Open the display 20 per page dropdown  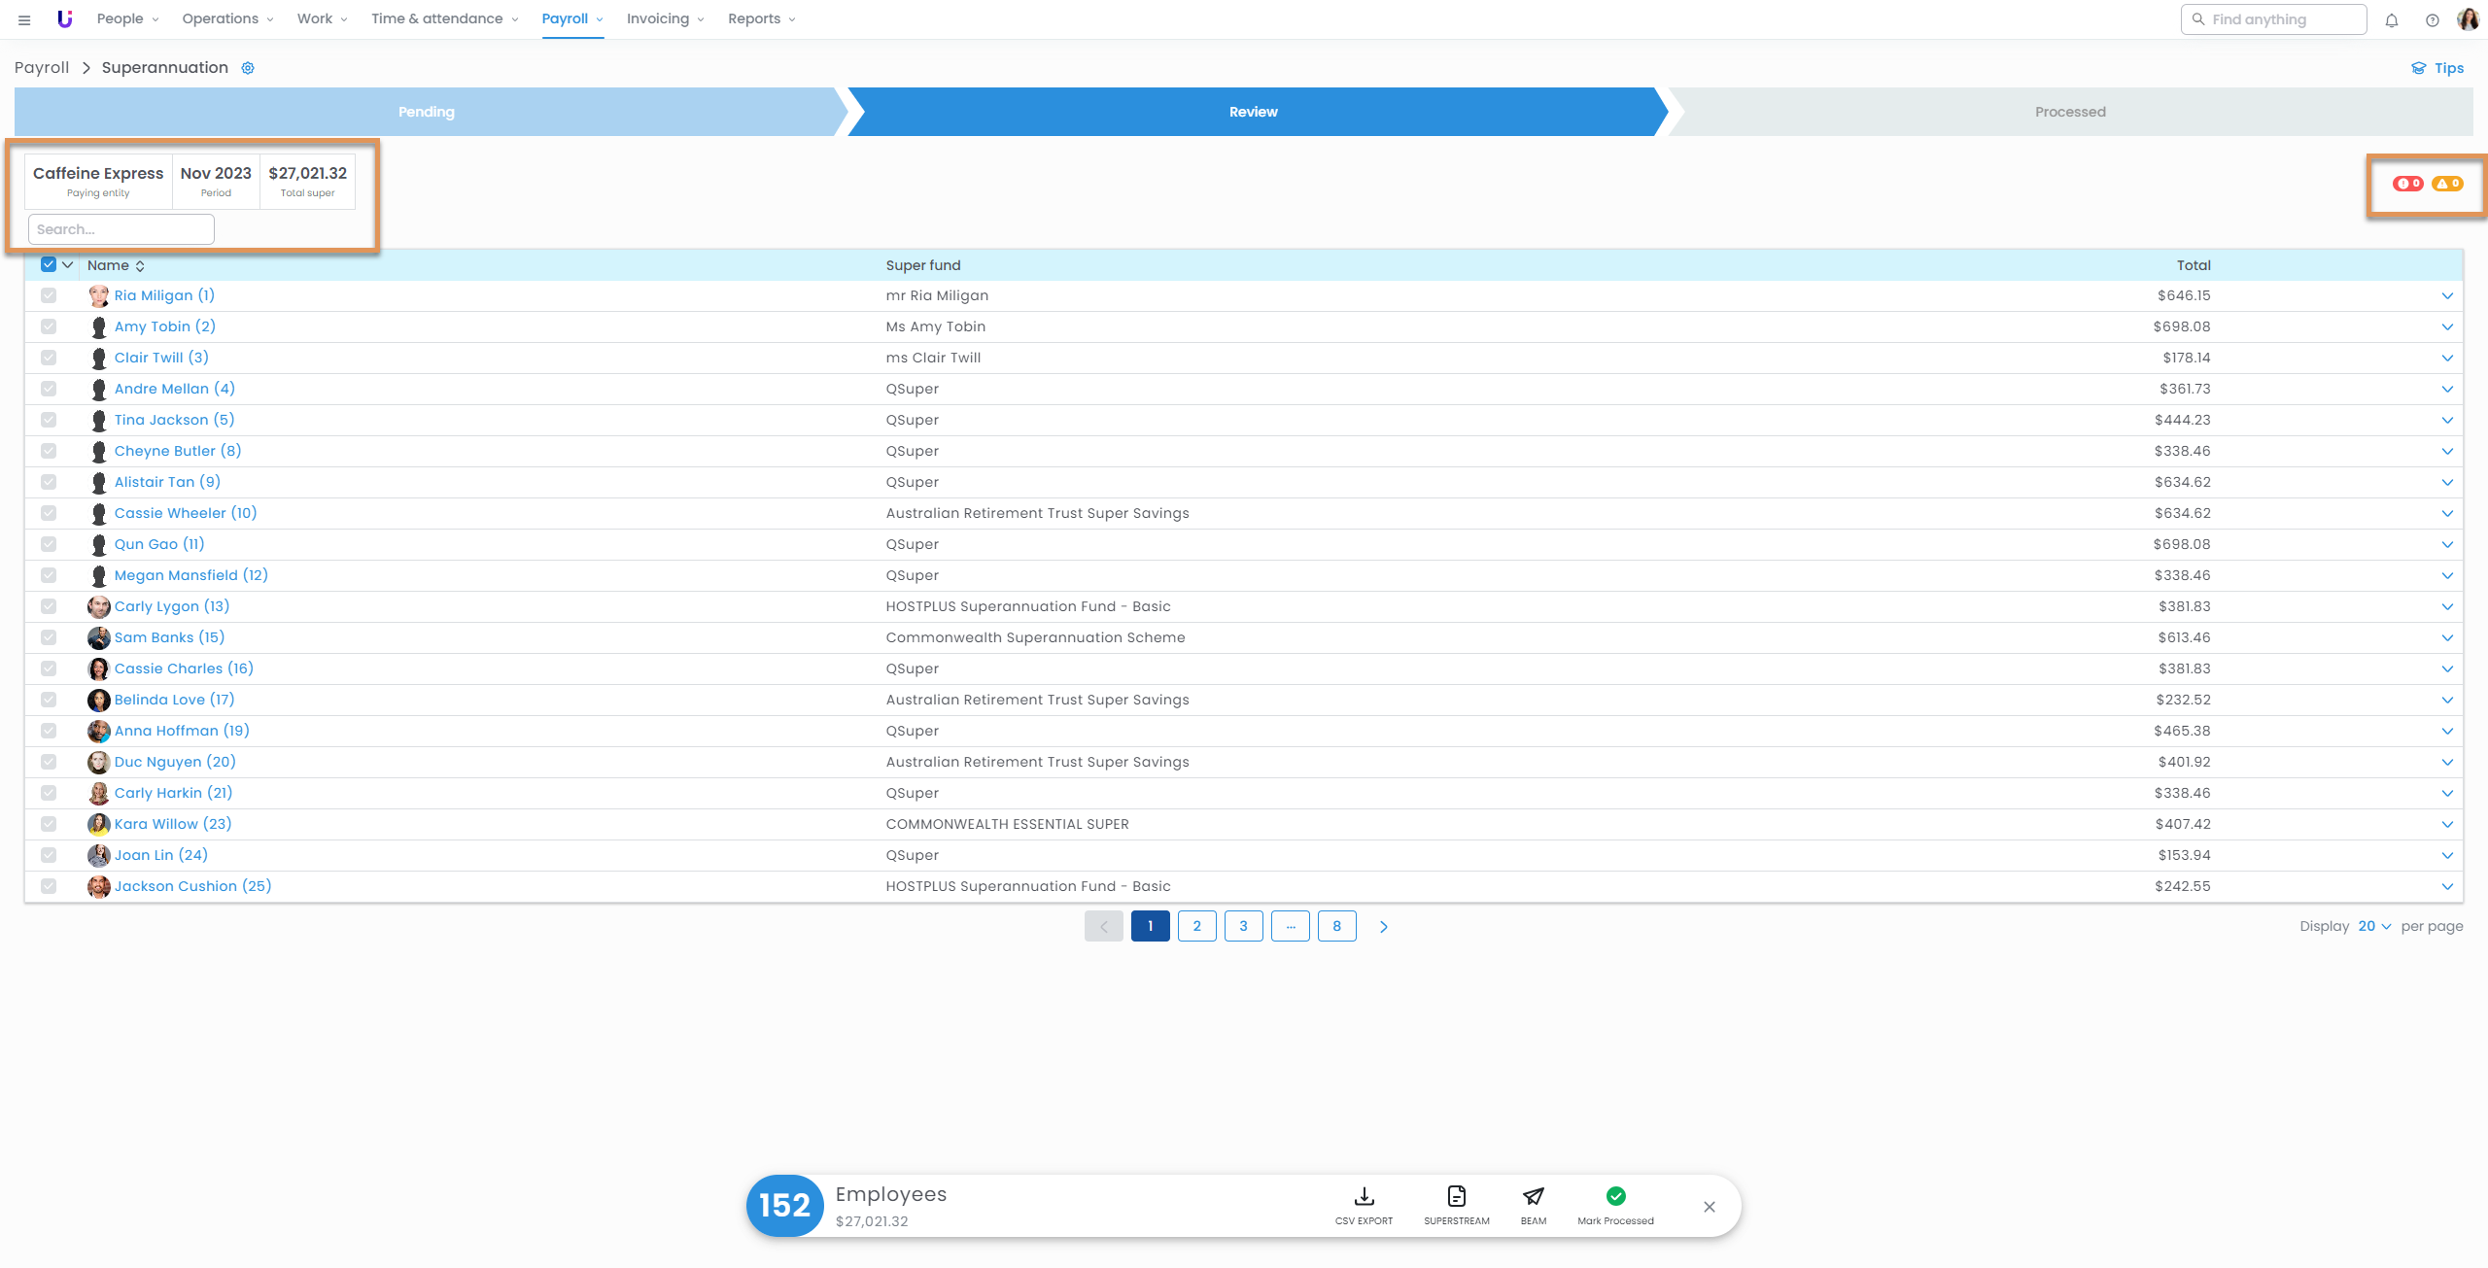pyautogui.click(x=2373, y=926)
